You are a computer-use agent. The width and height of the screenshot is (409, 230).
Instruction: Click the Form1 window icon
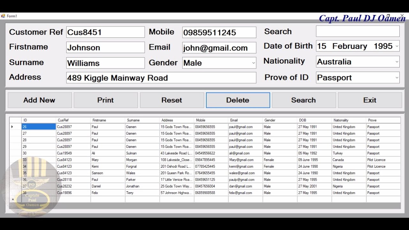coord(3,16)
